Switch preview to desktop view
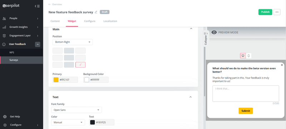Image resolution: width=286 pixels, height=129 pixels. 243,56
